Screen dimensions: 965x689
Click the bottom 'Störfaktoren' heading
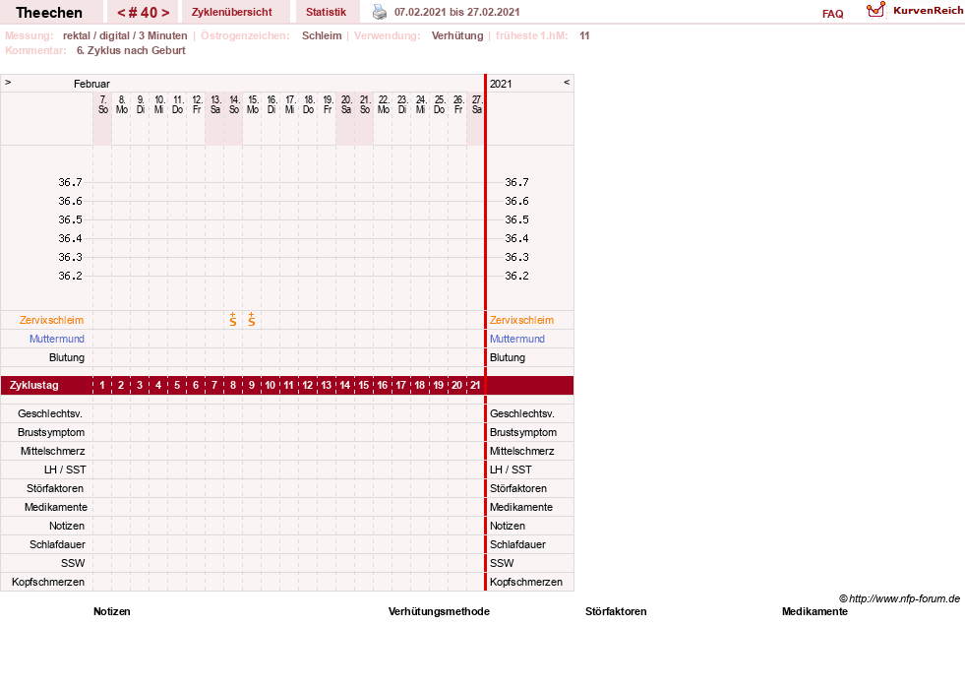[x=616, y=611]
